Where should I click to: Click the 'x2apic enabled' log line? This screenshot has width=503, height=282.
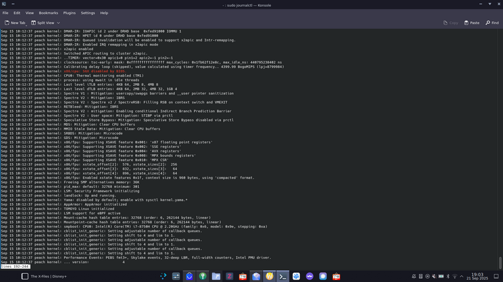78,49
